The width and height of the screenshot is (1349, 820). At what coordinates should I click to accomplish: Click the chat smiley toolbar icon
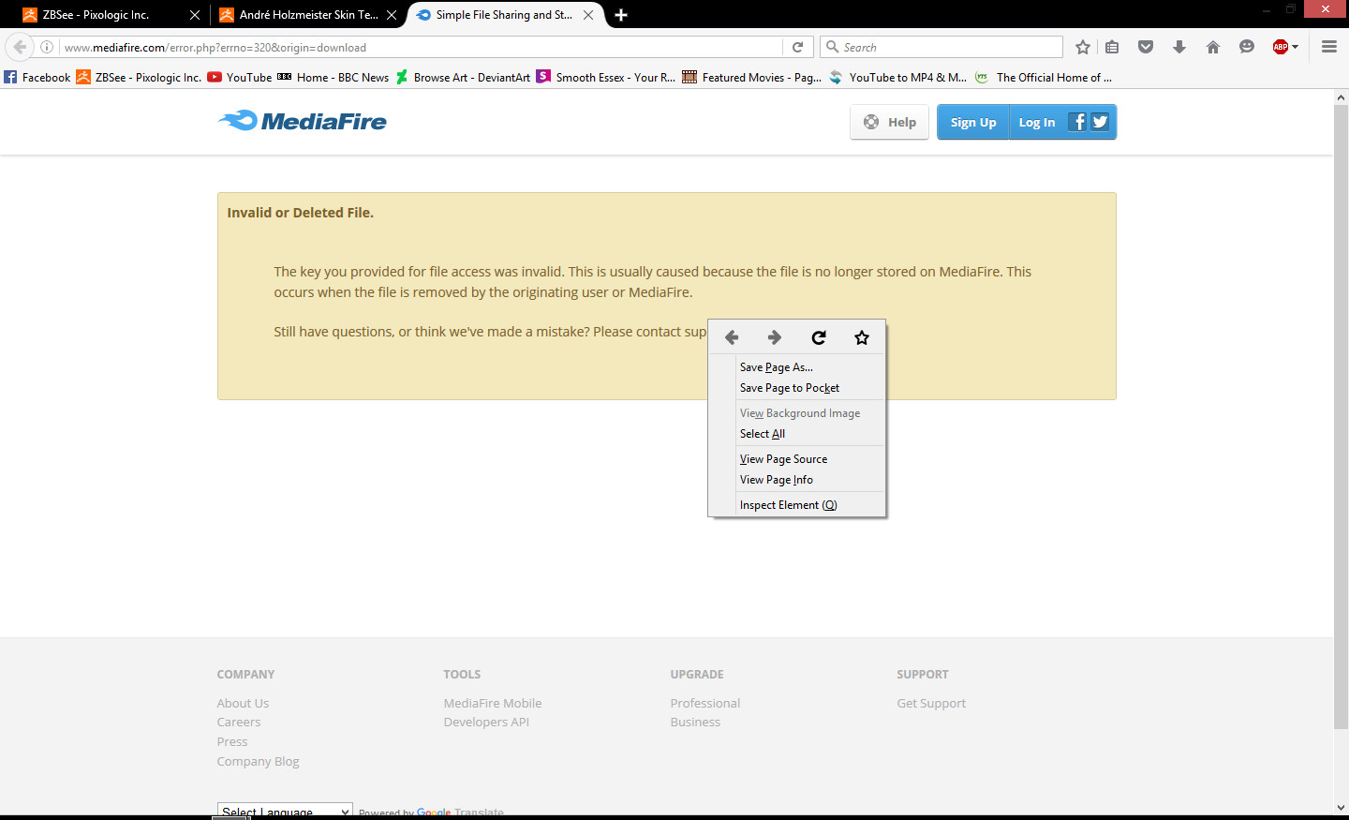(1247, 47)
